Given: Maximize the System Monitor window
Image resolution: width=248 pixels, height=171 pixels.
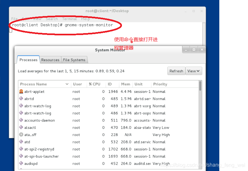Looking at the screenshot, I should pos(194,50).
